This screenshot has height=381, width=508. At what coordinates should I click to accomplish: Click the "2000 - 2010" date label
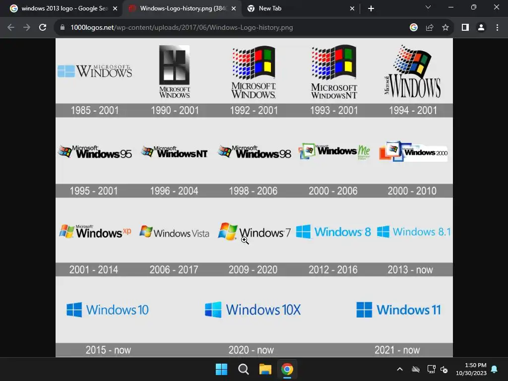click(x=412, y=191)
